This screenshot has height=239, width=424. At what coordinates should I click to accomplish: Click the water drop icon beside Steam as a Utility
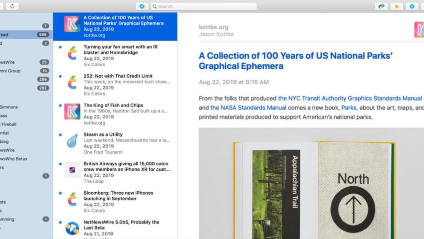(x=72, y=140)
